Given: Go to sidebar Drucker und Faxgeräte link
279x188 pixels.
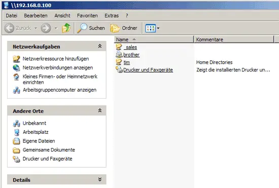Looking at the screenshot, I should [47, 159].
